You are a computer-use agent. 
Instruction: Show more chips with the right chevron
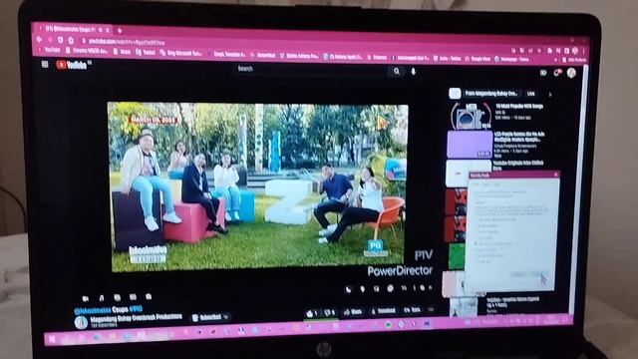pyautogui.click(x=550, y=95)
